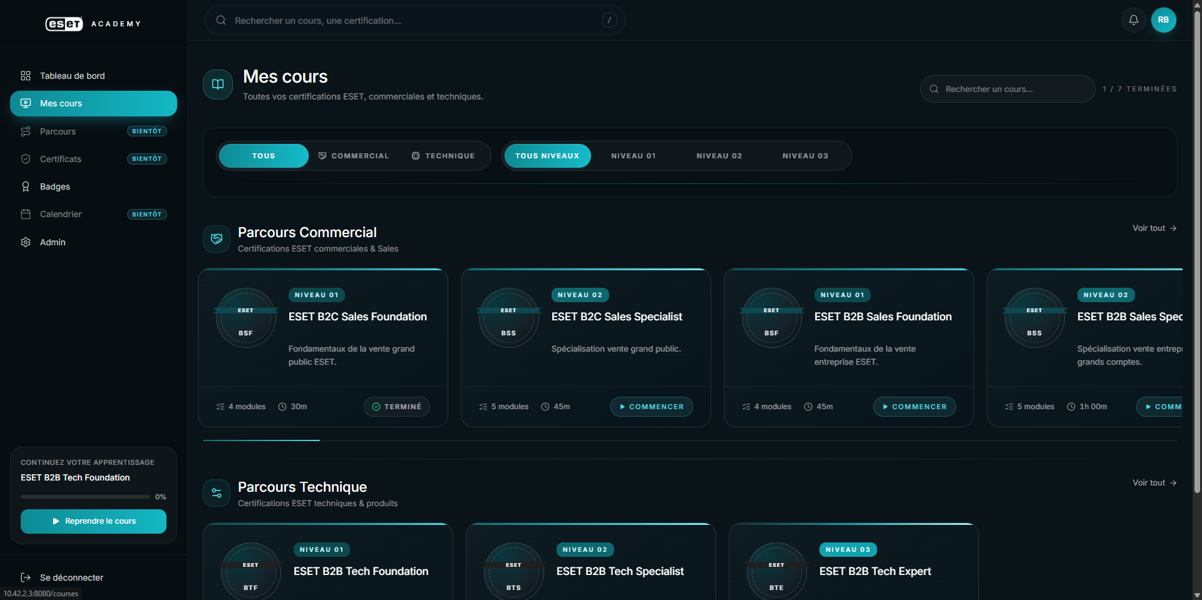The image size is (1202, 600).
Task: Filter courses by Technique
Action: click(443, 156)
